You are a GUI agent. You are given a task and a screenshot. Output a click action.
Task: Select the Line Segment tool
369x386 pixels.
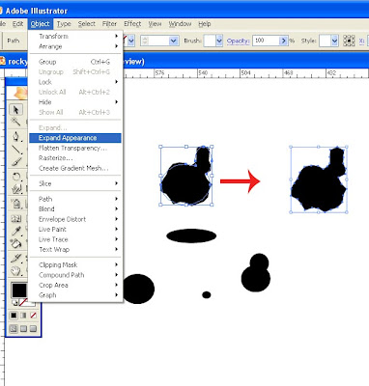click(x=16, y=150)
